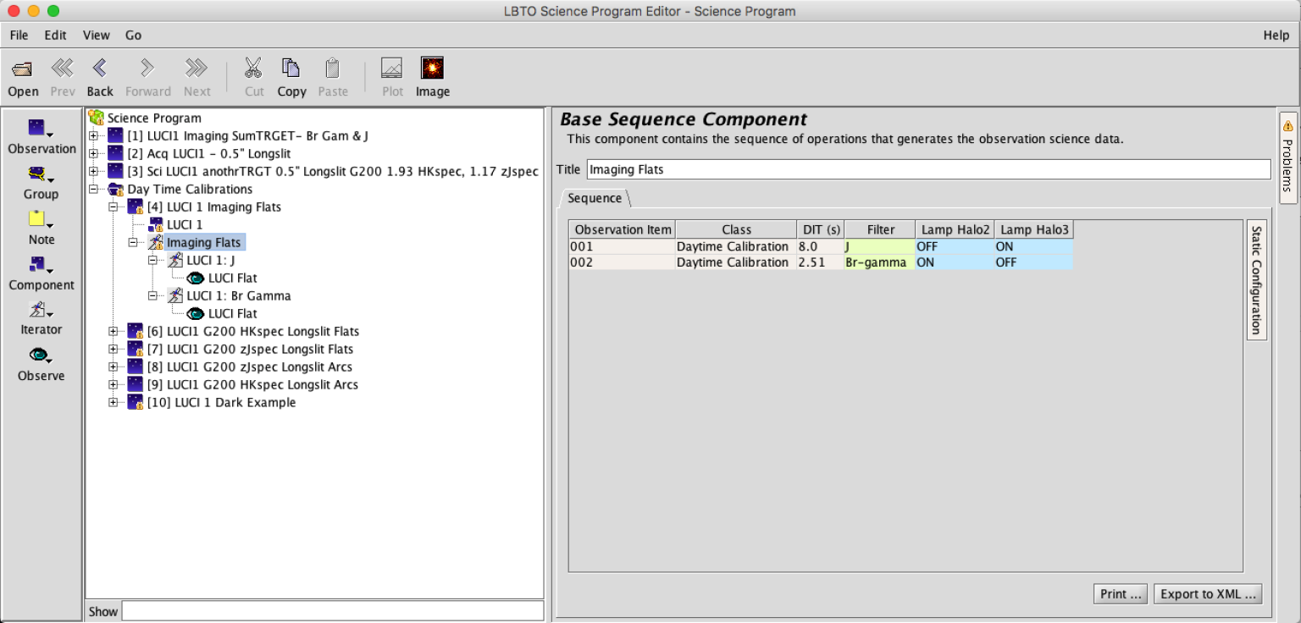The width and height of the screenshot is (1301, 623).
Task: Click the Forward arrow toolbar icon
Action: point(147,69)
